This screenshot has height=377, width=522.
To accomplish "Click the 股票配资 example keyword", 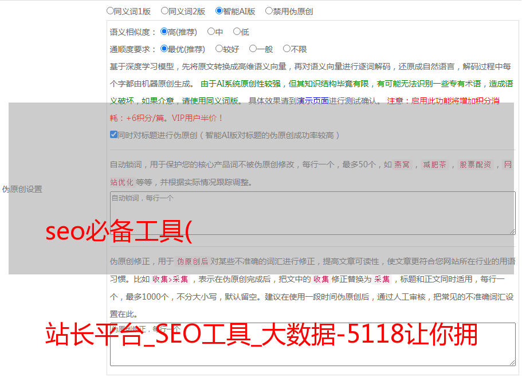I will pyautogui.click(x=476, y=164).
